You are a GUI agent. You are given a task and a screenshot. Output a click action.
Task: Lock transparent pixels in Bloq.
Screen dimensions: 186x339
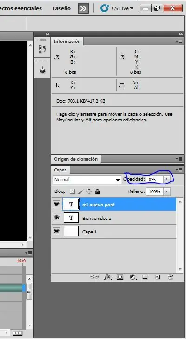click(73, 191)
